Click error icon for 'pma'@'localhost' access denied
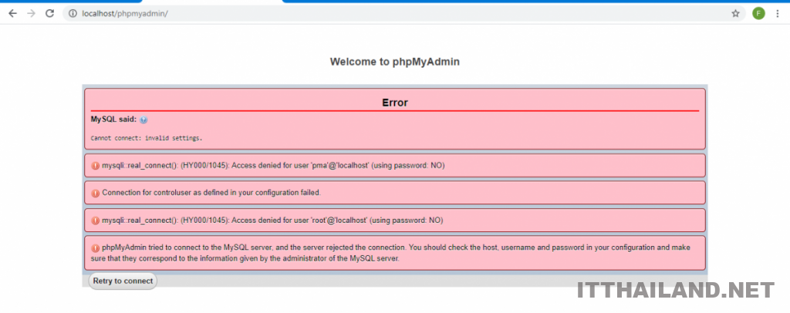The height and width of the screenshot is (313, 790). point(95,166)
